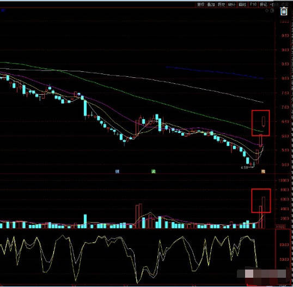Open the 历史 history view
Viewport: 293px width, 287px height.
(x=222, y=4)
